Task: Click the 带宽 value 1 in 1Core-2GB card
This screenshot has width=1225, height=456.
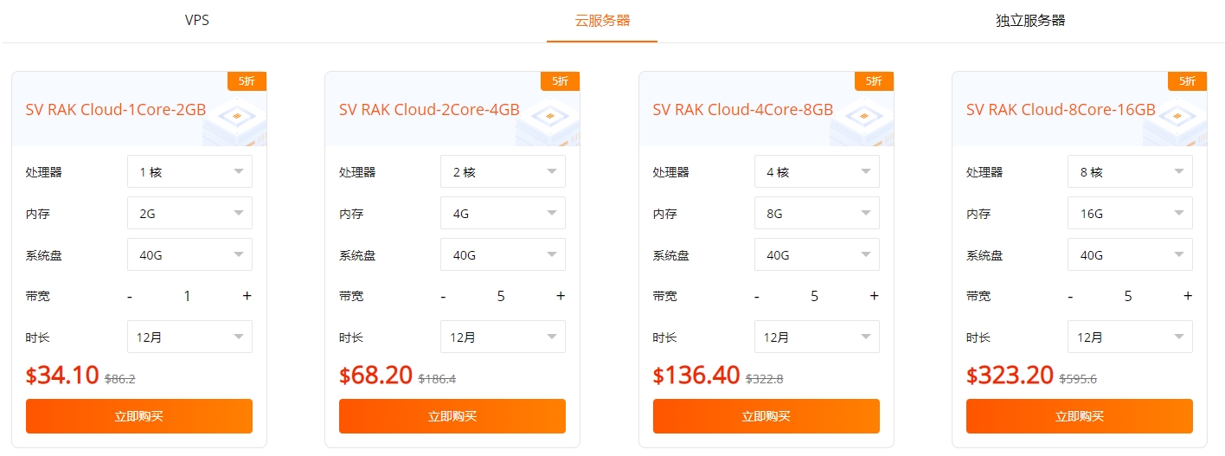Action: 187,296
